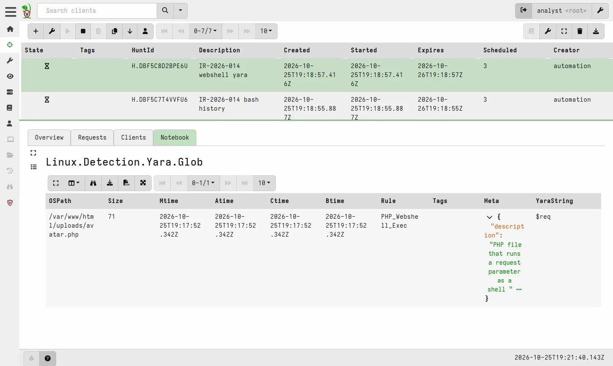Click the analyst <root> user button
The height and width of the screenshot is (366, 613).
561,11
